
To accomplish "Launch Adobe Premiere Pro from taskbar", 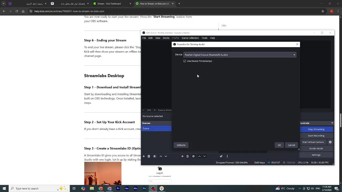I will click(x=118, y=189).
